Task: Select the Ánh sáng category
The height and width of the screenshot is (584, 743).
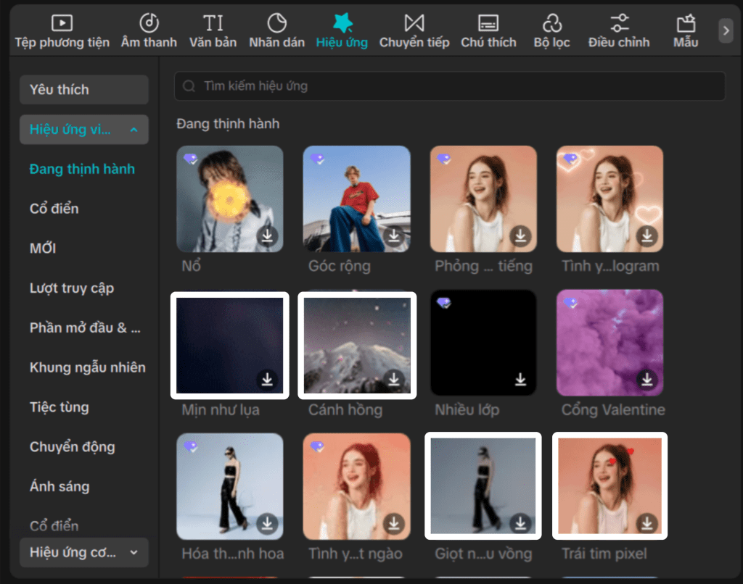Action: coord(59,486)
